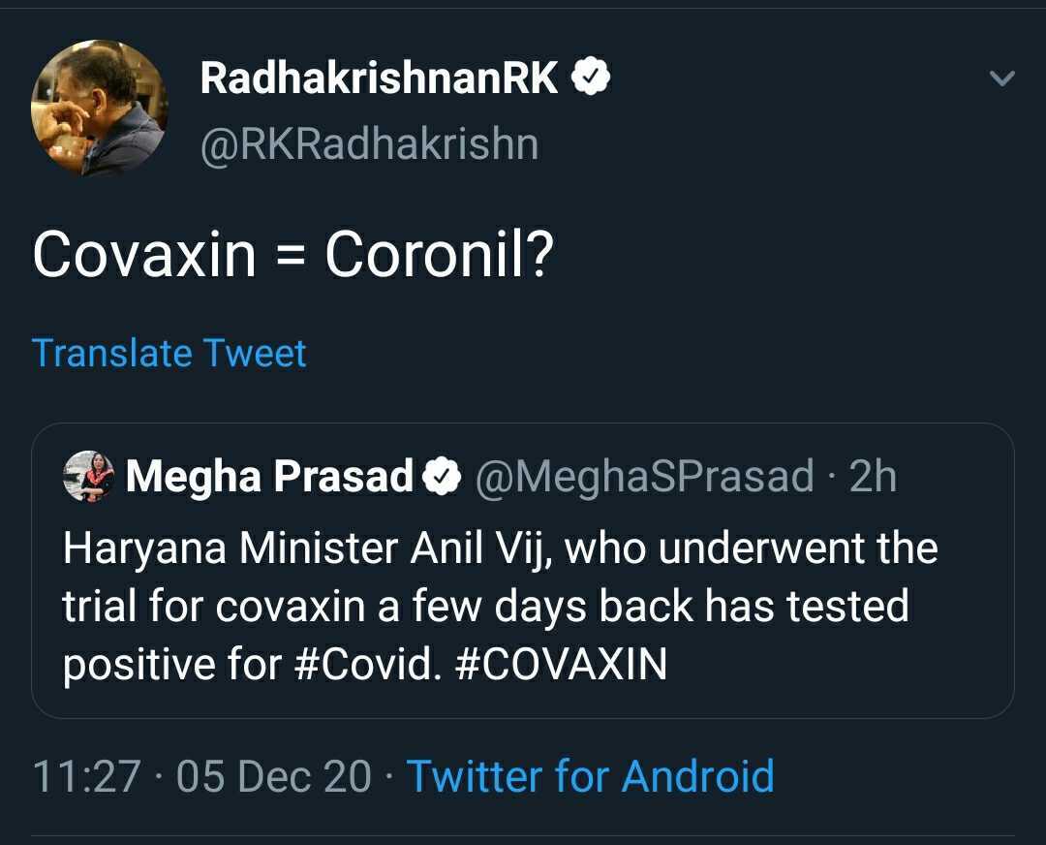
Task: Open RadhakrishnanRK's profile picture
Action: click(99, 109)
